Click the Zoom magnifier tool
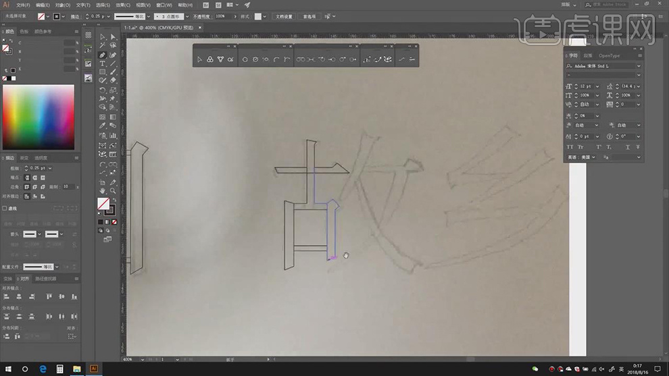This screenshot has width=669, height=376. click(113, 191)
